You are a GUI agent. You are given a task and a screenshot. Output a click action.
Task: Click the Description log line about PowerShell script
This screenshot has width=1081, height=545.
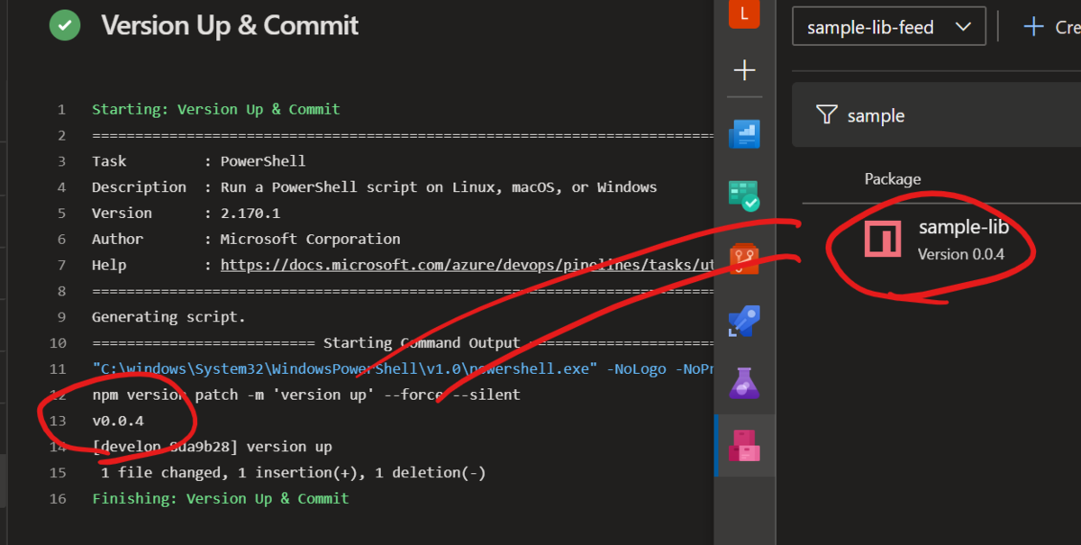[x=374, y=187]
